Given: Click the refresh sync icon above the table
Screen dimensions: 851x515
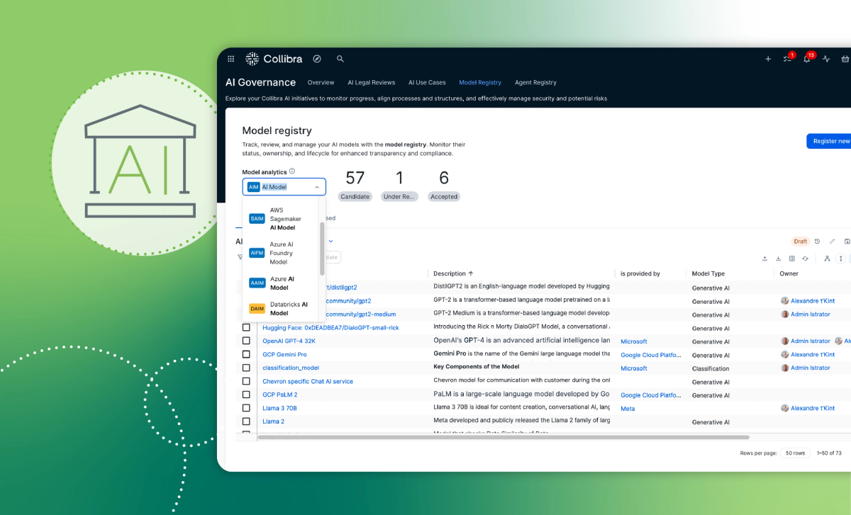Looking at the screenshot, I should [805, 259].
